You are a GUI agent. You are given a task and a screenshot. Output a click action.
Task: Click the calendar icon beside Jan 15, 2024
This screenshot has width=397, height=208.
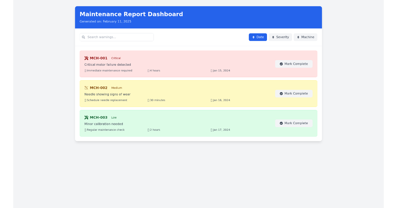point(211,70)
